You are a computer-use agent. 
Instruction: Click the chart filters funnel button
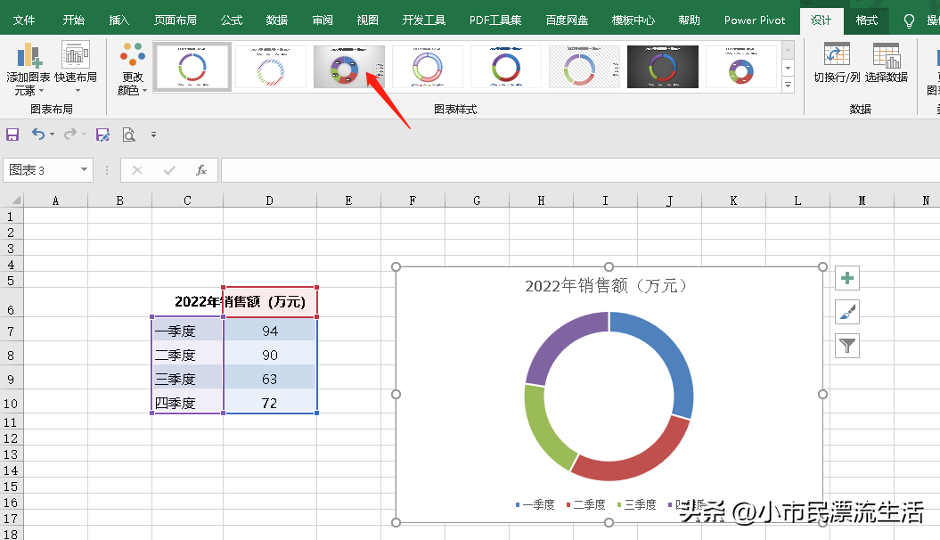coord(847,345)
